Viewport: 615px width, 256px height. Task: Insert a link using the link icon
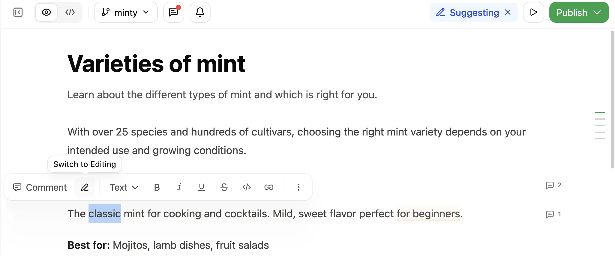tap(269, 187)
